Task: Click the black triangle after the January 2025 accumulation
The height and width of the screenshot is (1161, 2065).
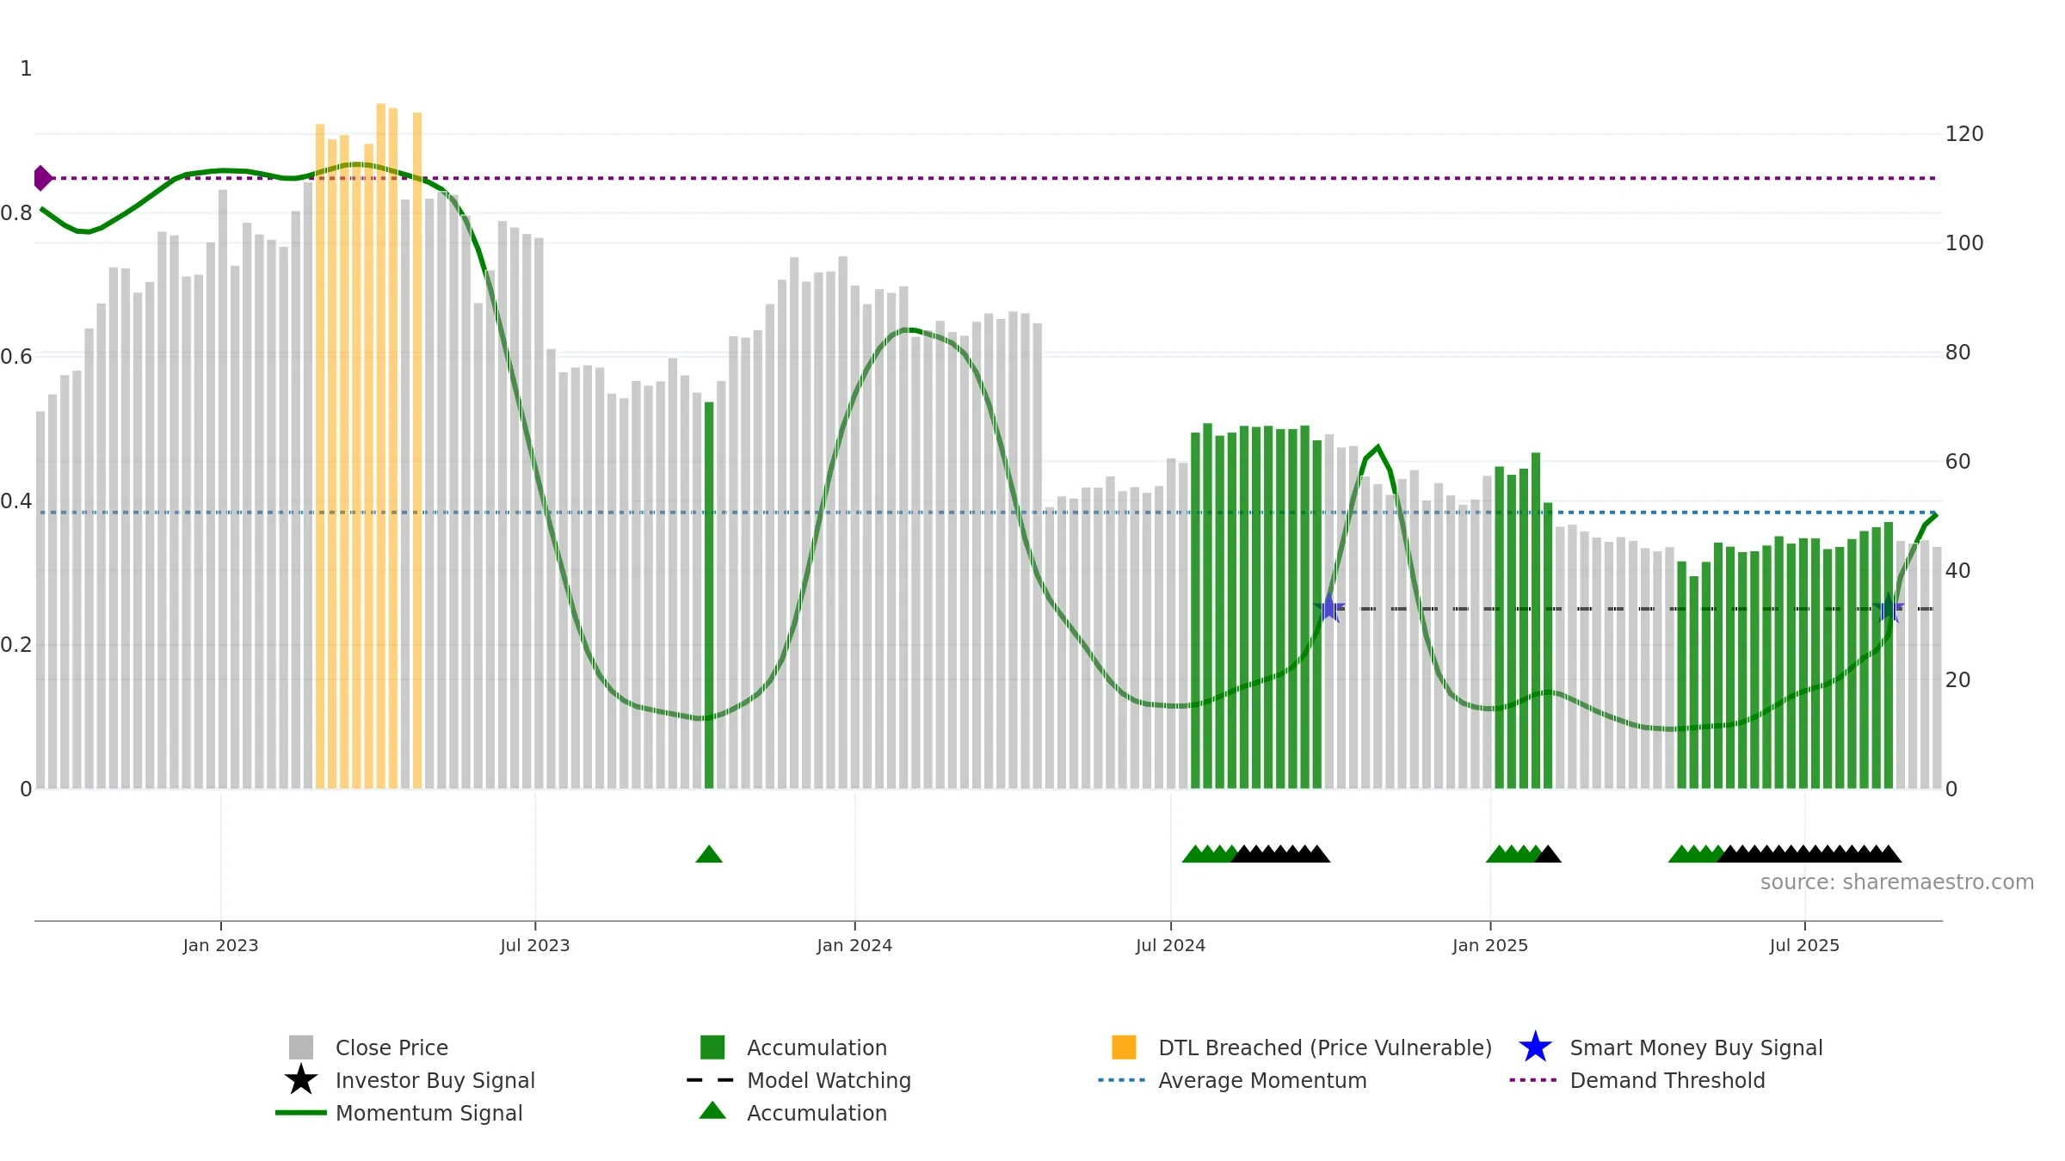Action: tap(1548, 854)
